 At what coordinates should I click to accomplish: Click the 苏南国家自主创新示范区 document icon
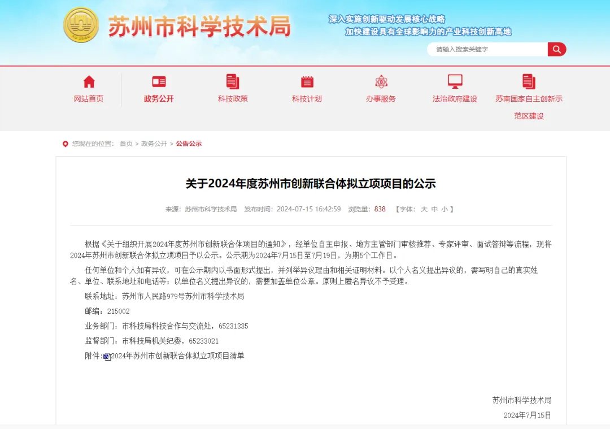pyautogui.click(x=529, y=82)
